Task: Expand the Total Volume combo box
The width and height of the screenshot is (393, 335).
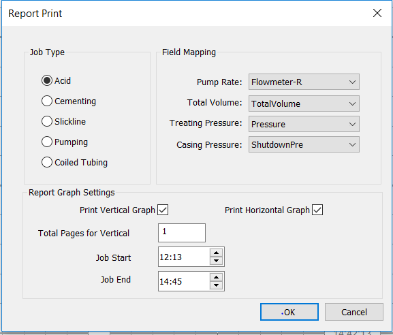Action: pos(304,103)
